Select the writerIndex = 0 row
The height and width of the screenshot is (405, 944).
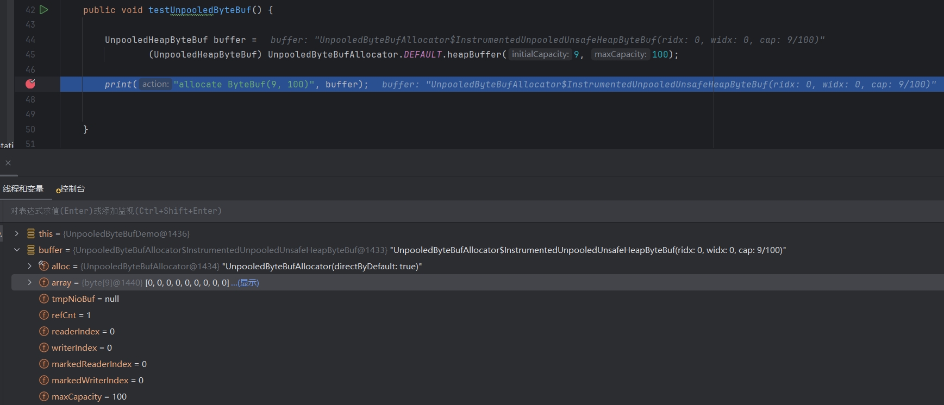pyautogui.click(x=477, y=347)
